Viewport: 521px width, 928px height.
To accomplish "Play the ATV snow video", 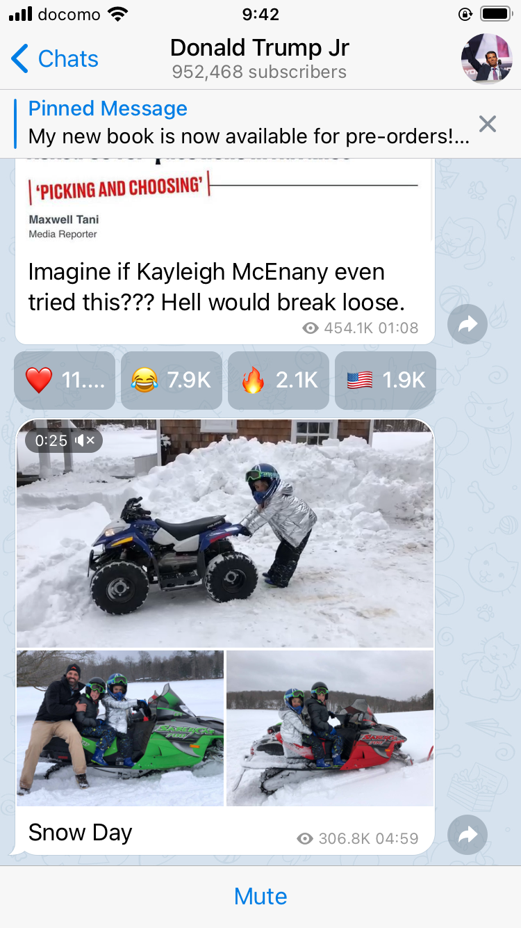I will coord(225,534).
